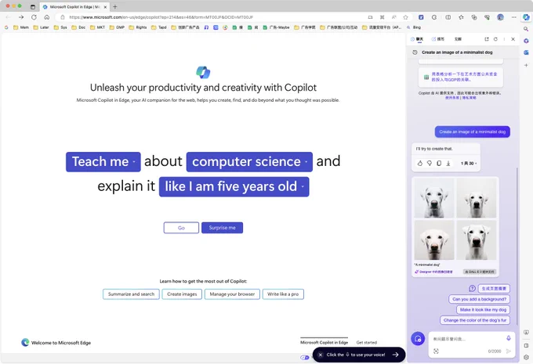This screenshot has height=364, width=533.
Task: Choose suggestion "Change the color of the dog's fur"
Action: [x=475, y=320]
